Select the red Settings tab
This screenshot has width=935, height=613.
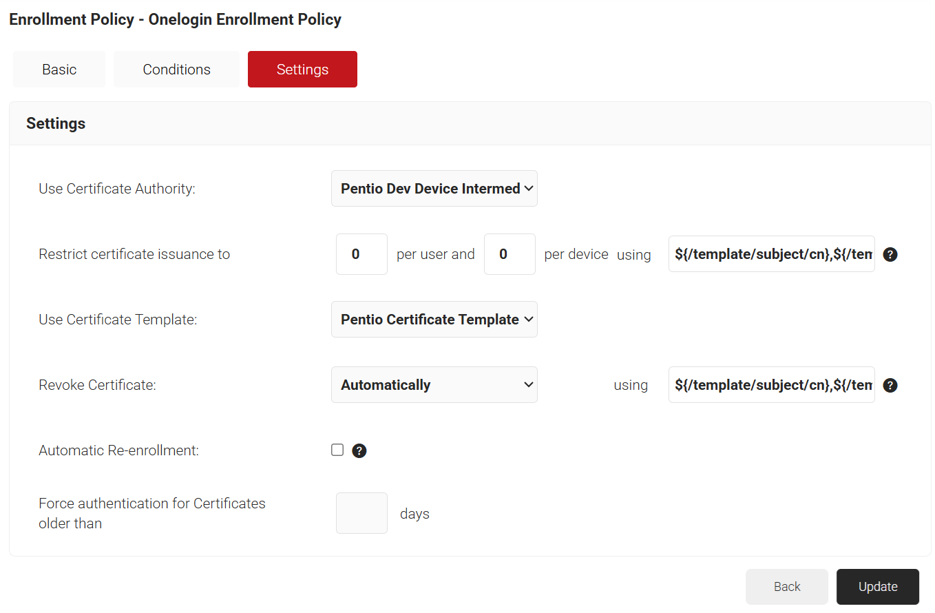[302, 70]
